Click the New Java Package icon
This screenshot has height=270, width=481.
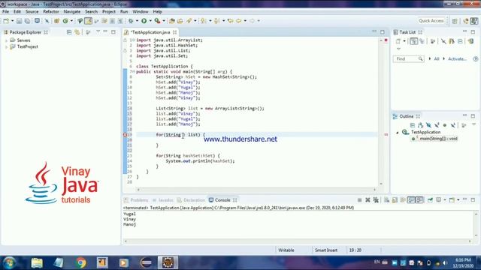point(57,21)
